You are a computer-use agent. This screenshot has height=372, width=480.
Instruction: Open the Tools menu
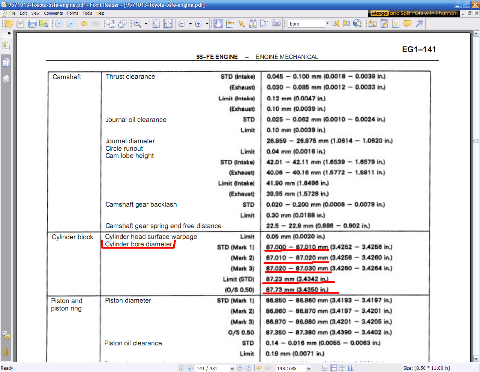point(87,13)
